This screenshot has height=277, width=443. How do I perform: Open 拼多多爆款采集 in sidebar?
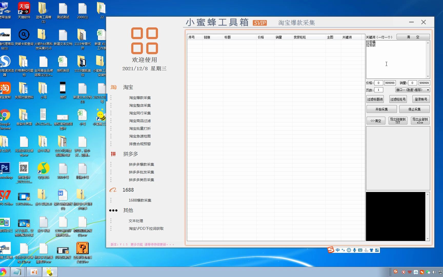tap(141, 164)
